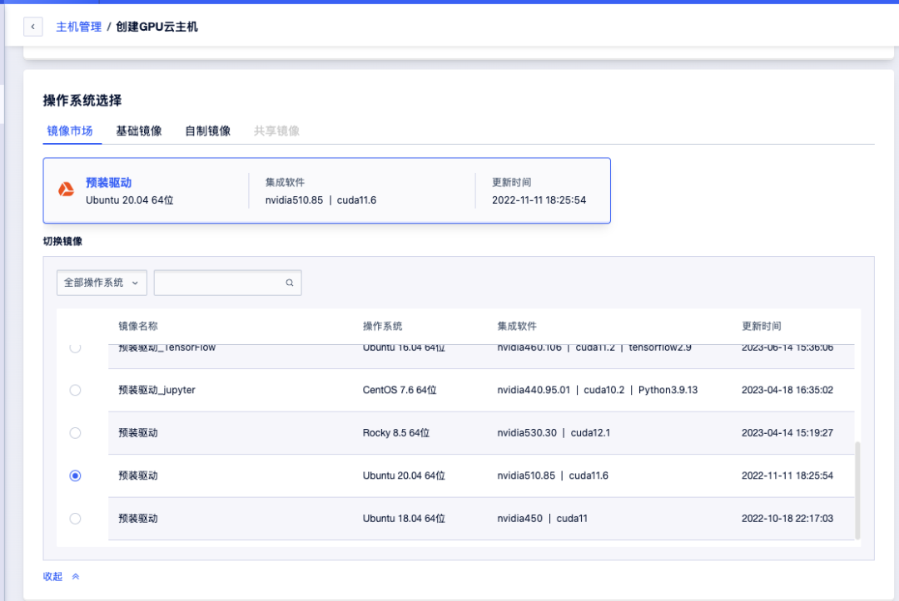Switch to the 基础镜像 tab
899x601 pixels.
[139, 131]
